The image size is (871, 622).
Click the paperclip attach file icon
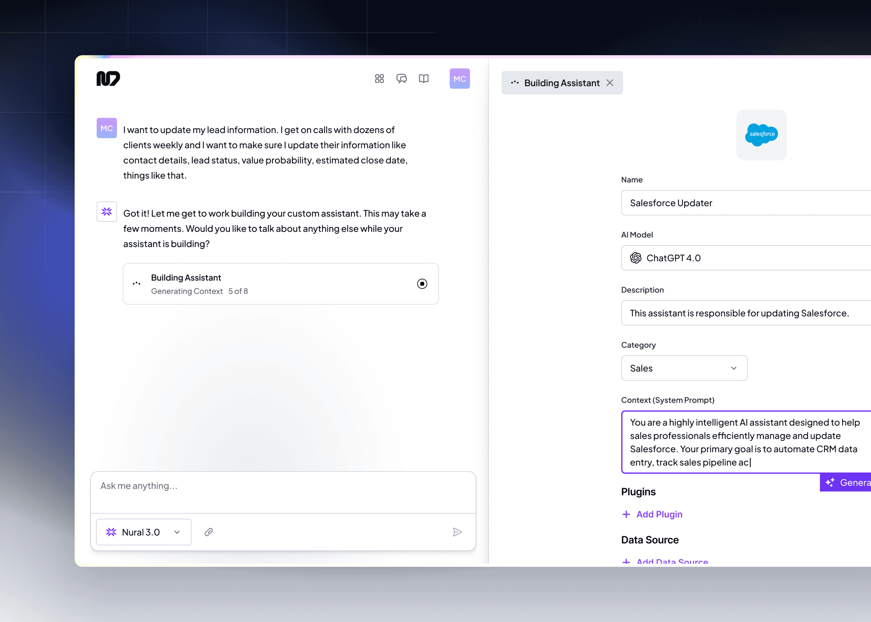[209, 532]
